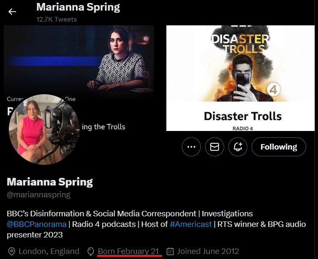Go back using the left arrow
The width and height of the screenshot is (318, 259).
coord(12,12)
